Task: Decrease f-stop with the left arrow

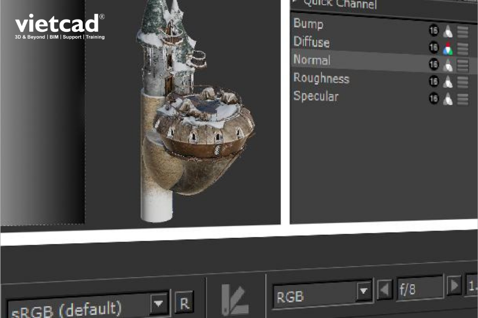Action: [385, 289]
